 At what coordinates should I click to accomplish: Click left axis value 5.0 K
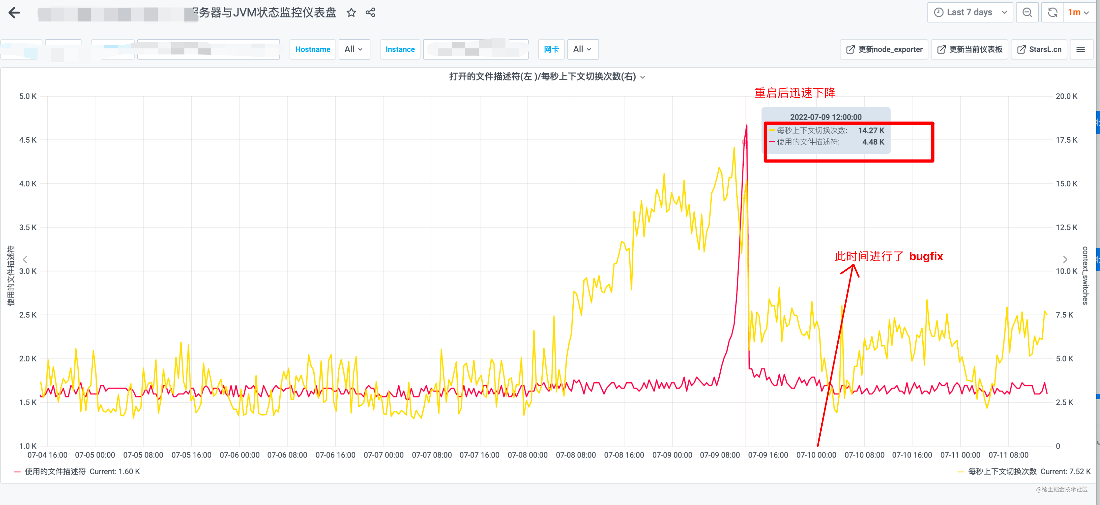pyautogui.click(x=28, y=96)
